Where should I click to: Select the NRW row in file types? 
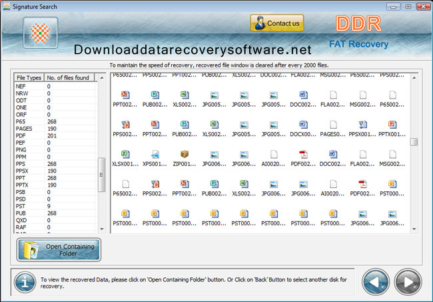(x=55, y=93)
